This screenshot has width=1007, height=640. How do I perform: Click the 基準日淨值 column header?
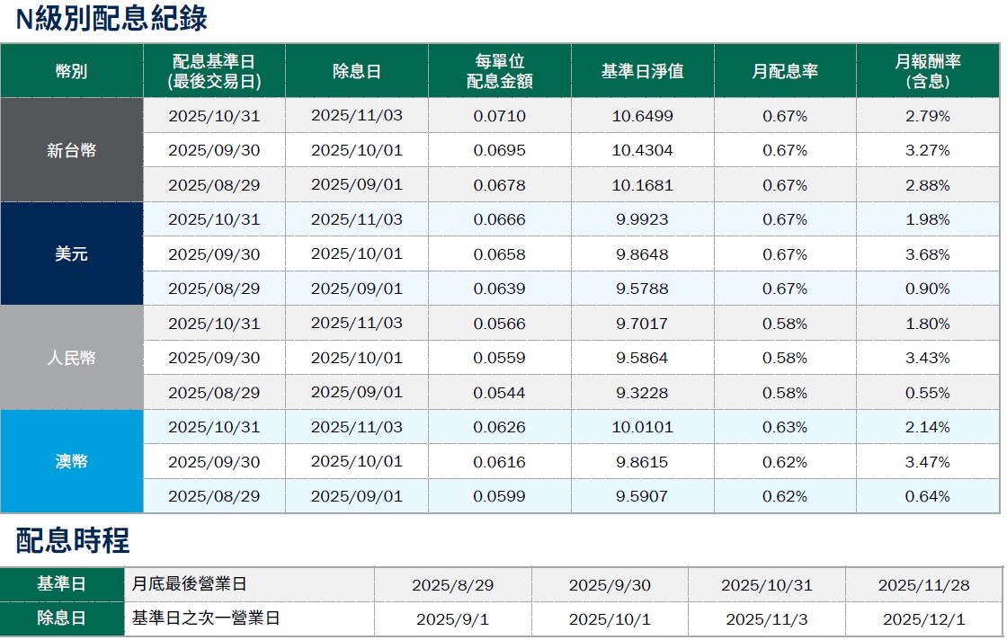pos(642,71)
